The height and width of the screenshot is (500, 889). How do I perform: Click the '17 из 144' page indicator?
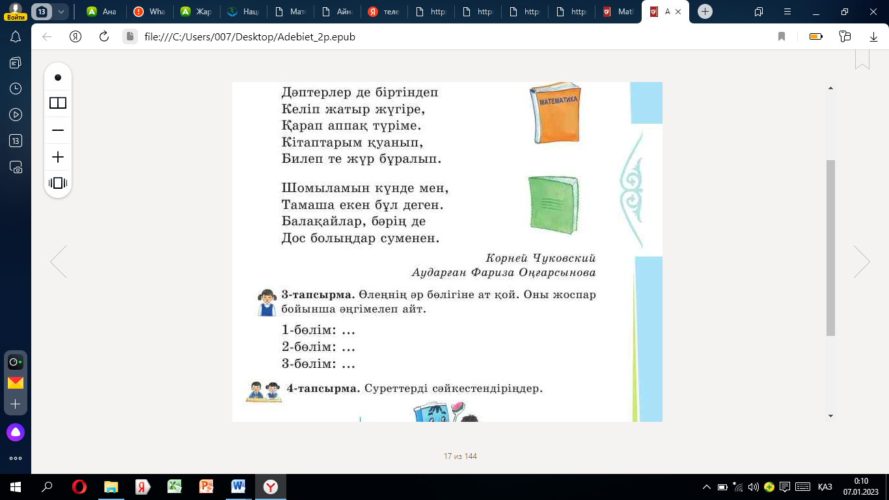(x=460, y=456)
